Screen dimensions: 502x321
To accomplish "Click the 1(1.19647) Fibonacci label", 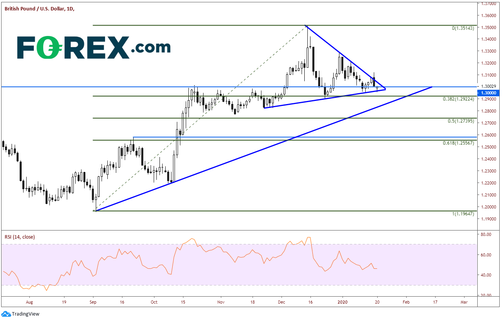I will (463, 214).
